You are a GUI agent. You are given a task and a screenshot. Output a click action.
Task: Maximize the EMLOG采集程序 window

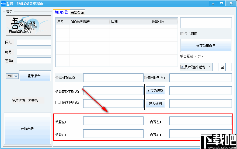[221, 3]
